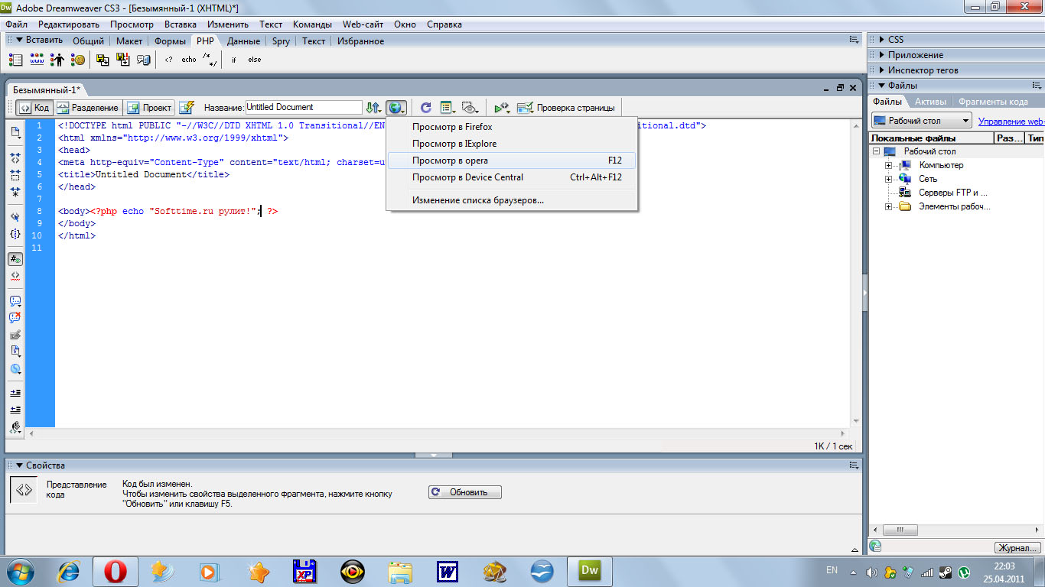Refresh design view icon in document toolbar

pyautogui.click(x=426, y=108)
